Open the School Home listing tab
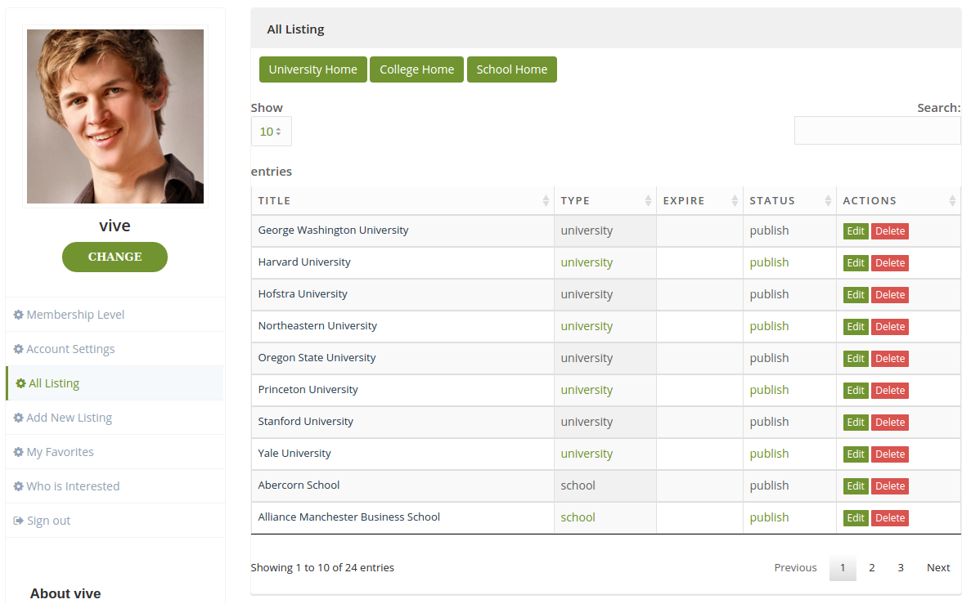The width and height of the screenshot is (971, 604). (x=512, y=69)
